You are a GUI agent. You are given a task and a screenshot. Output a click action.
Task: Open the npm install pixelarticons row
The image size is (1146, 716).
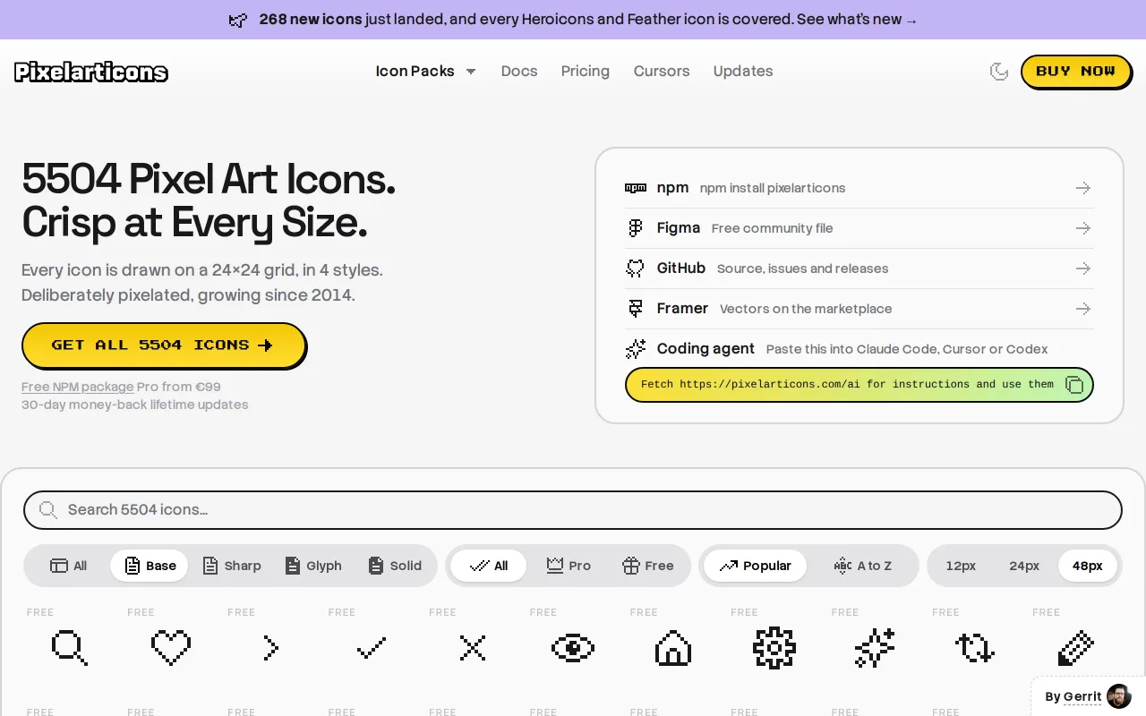pyautogui.click(x=859, y=188)
